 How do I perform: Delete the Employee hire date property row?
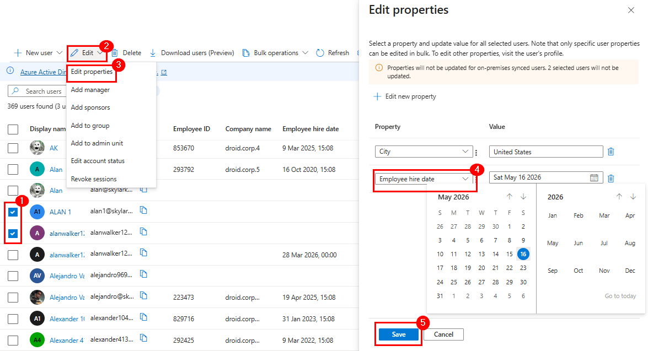click(x=611, y=178)
